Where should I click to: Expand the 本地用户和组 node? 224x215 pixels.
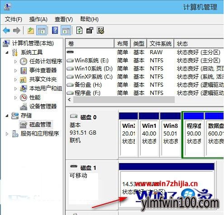(x=15, y=89)
